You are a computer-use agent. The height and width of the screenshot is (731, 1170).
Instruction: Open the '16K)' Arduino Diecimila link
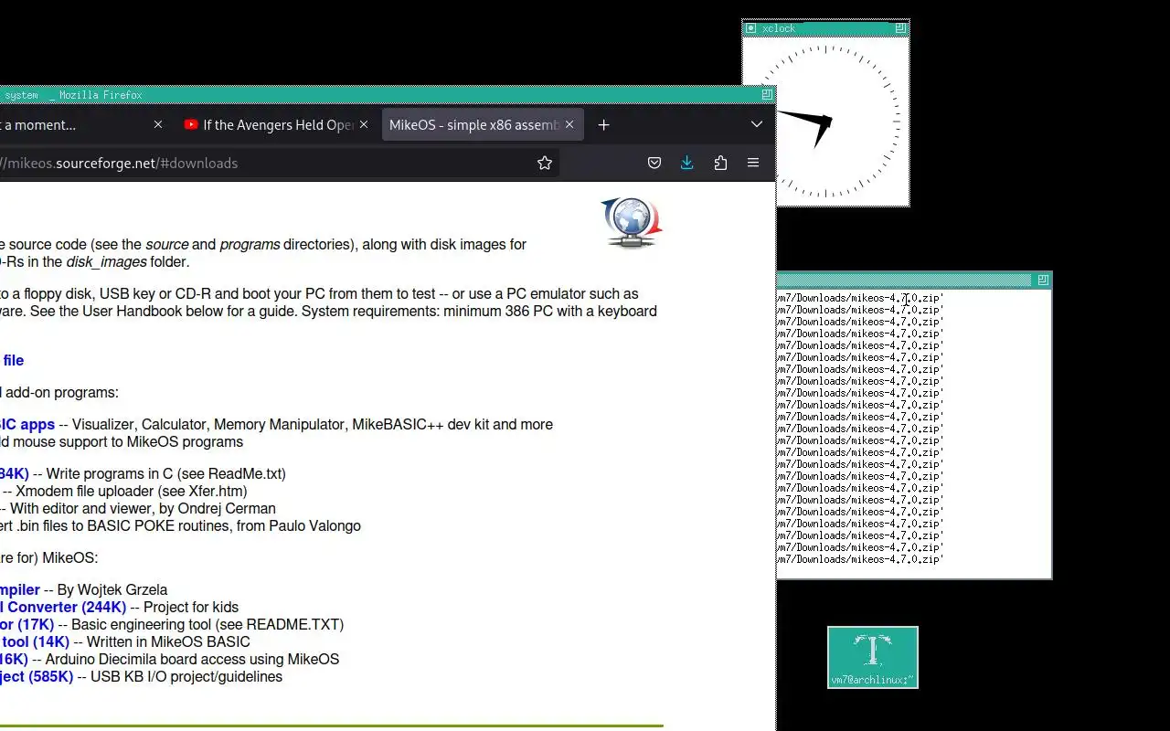14,660
